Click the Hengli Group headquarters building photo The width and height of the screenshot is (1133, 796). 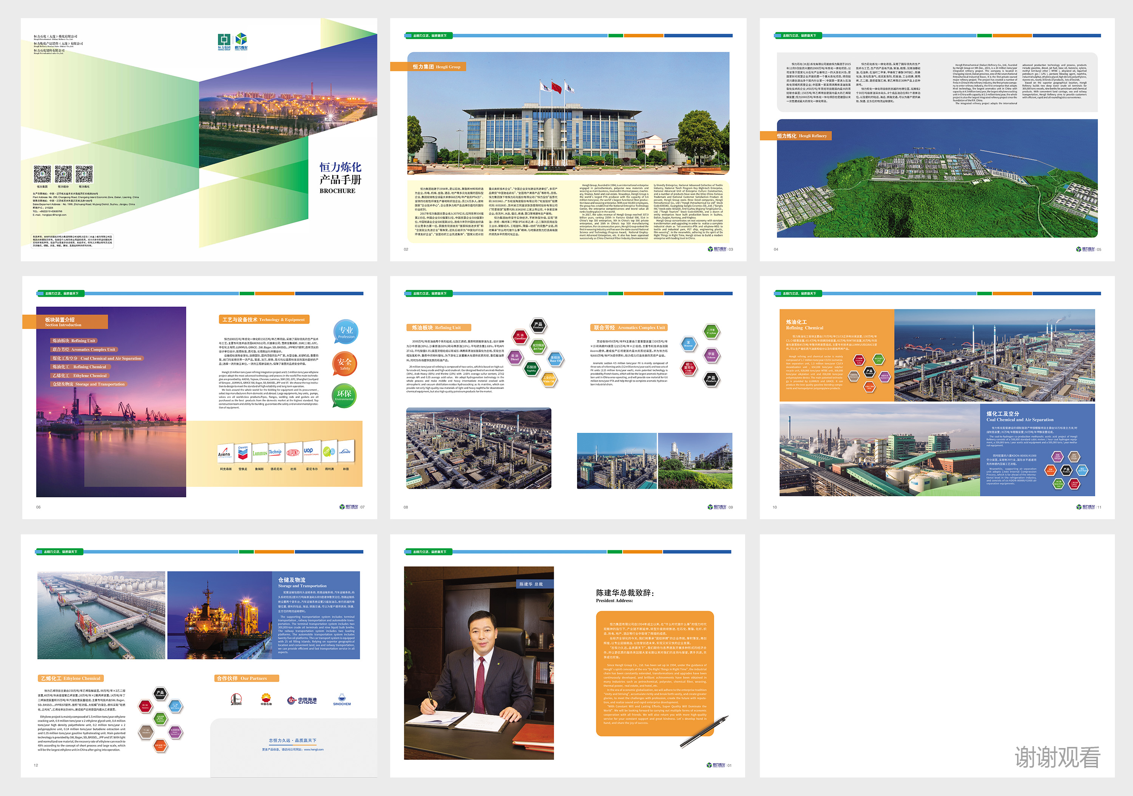(x=568, y=114)
